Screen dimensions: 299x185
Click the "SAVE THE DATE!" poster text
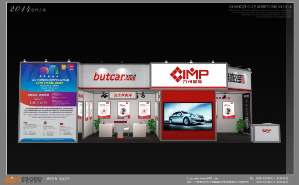point(38,101)
